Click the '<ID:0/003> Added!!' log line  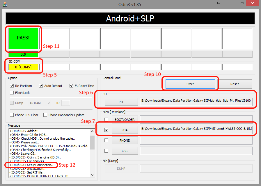(x=24, y=131)
